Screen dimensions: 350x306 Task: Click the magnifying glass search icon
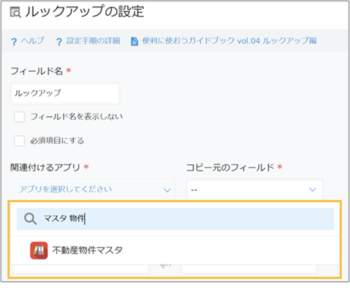30,219
